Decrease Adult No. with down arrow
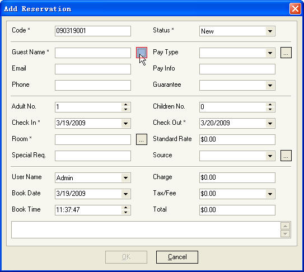 coord(125,109)
